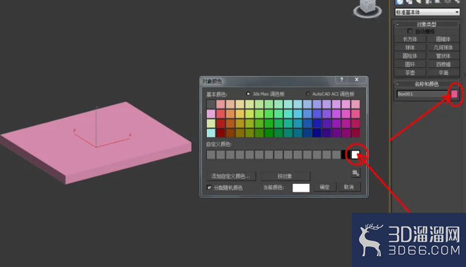This screenshot has height=267, width=466.
Task: Click the 圆环 torus button
Action: [410, 64]
